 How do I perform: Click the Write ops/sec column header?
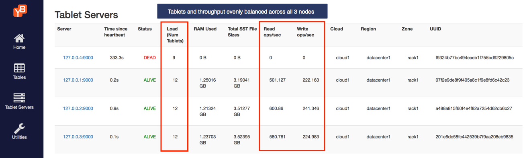[305, 32]
